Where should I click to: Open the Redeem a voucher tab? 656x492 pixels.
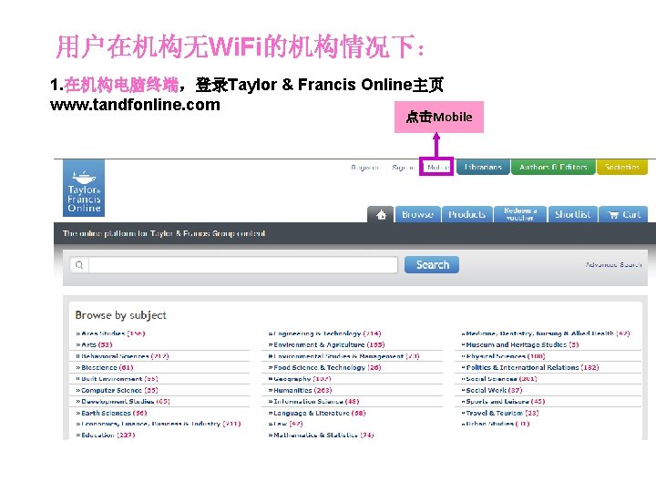[520, 214]
